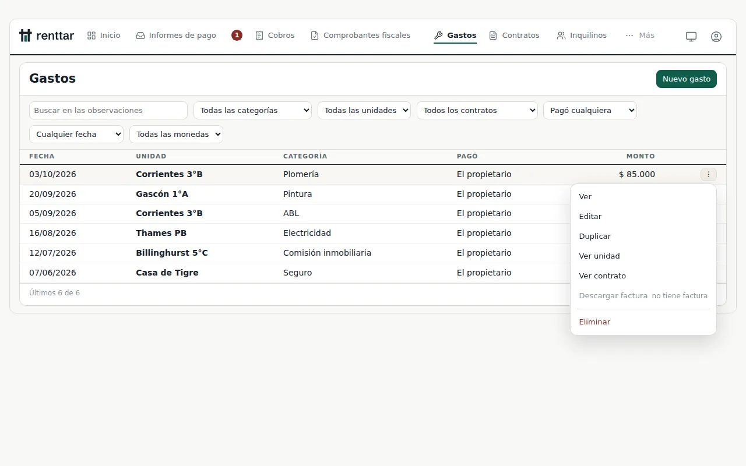Select Ver contrato in the menu
Viewport: 746px width, 466px height.
click(x=643, y=276)
